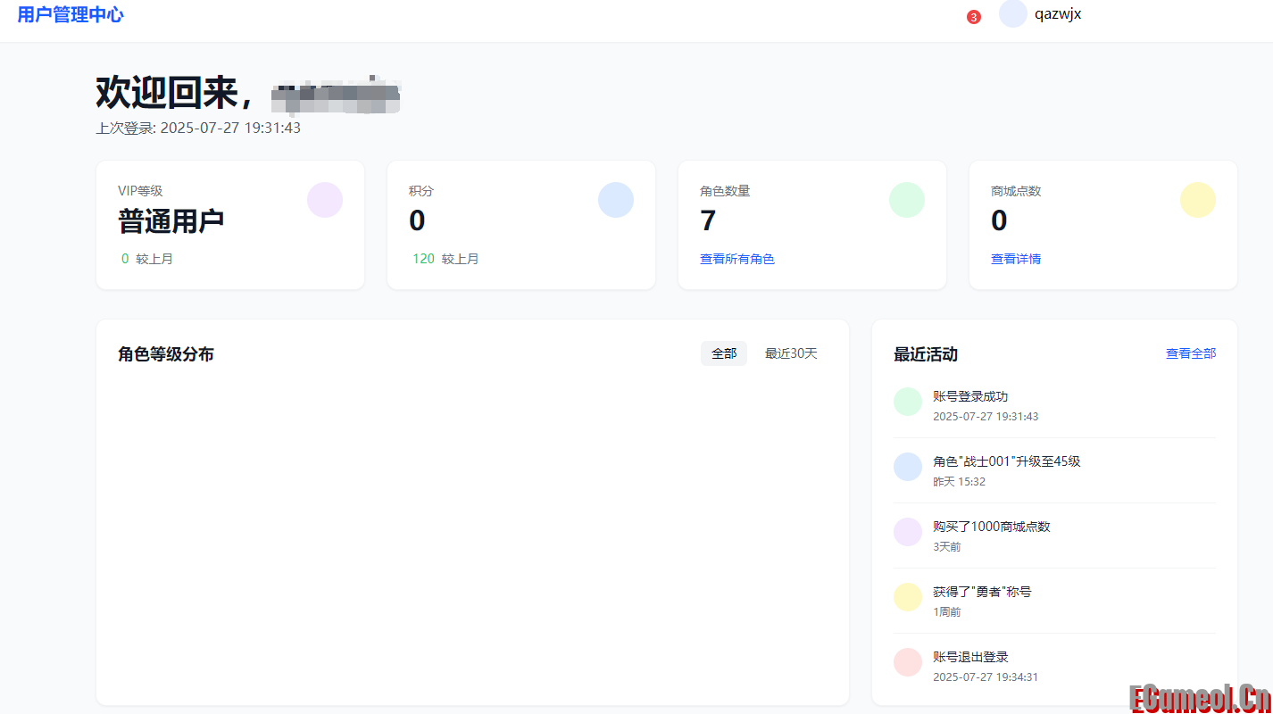Select the green 角色数量 card icon

tap(906, 200)
